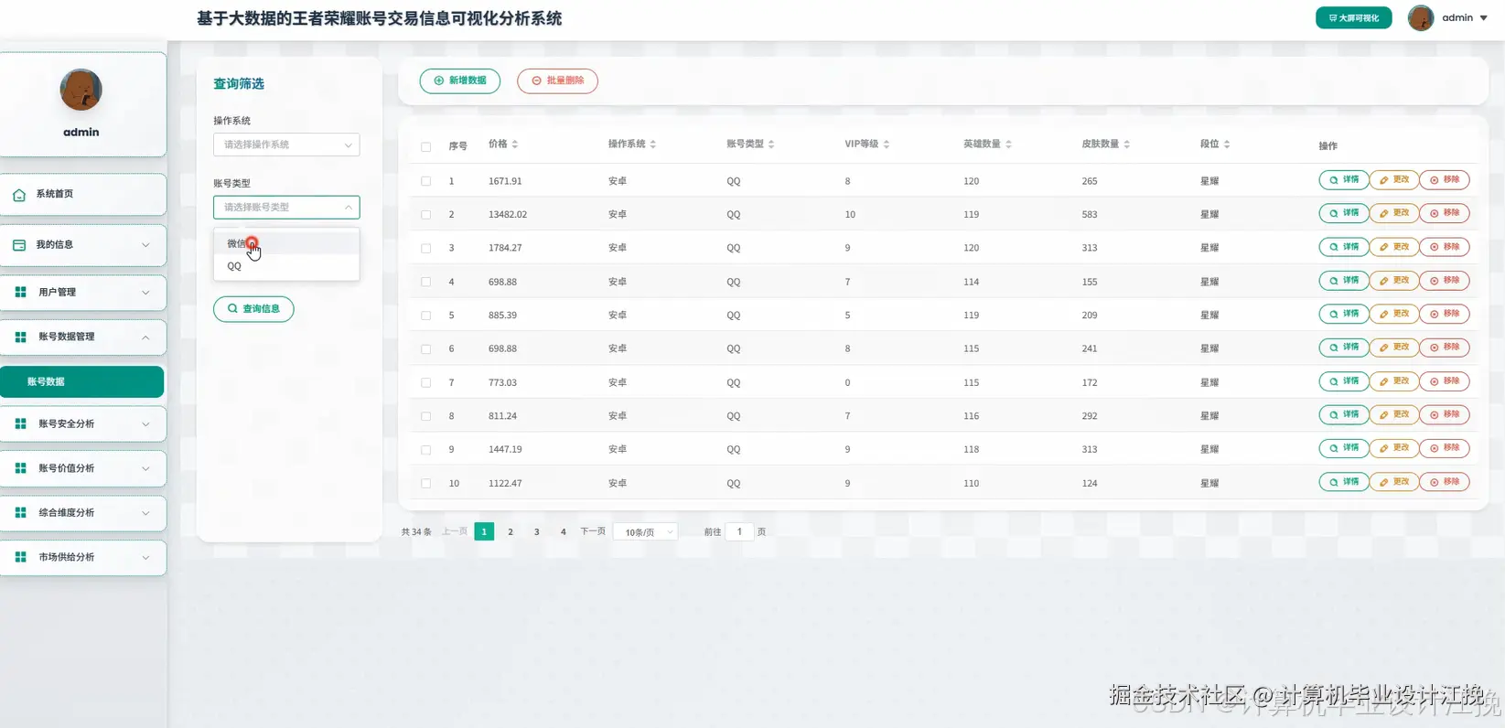Click the 前往 page number input
1505x728 pixels.
739,531
